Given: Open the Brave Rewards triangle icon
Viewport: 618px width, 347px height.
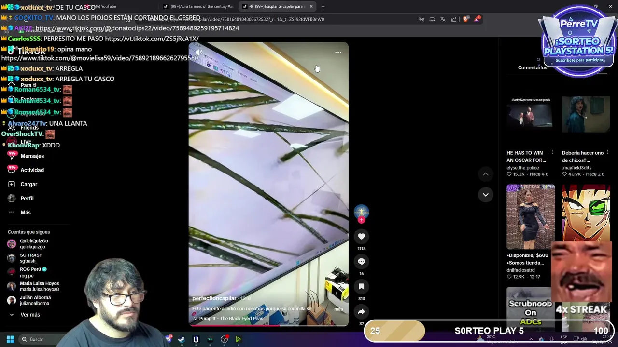Looking at the screenshot, I should pos(477,19).
